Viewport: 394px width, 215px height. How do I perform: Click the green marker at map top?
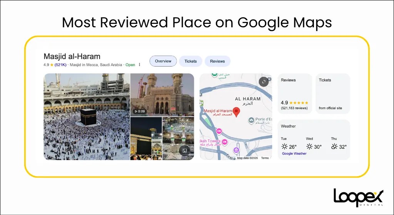click(x=214, y=75)
